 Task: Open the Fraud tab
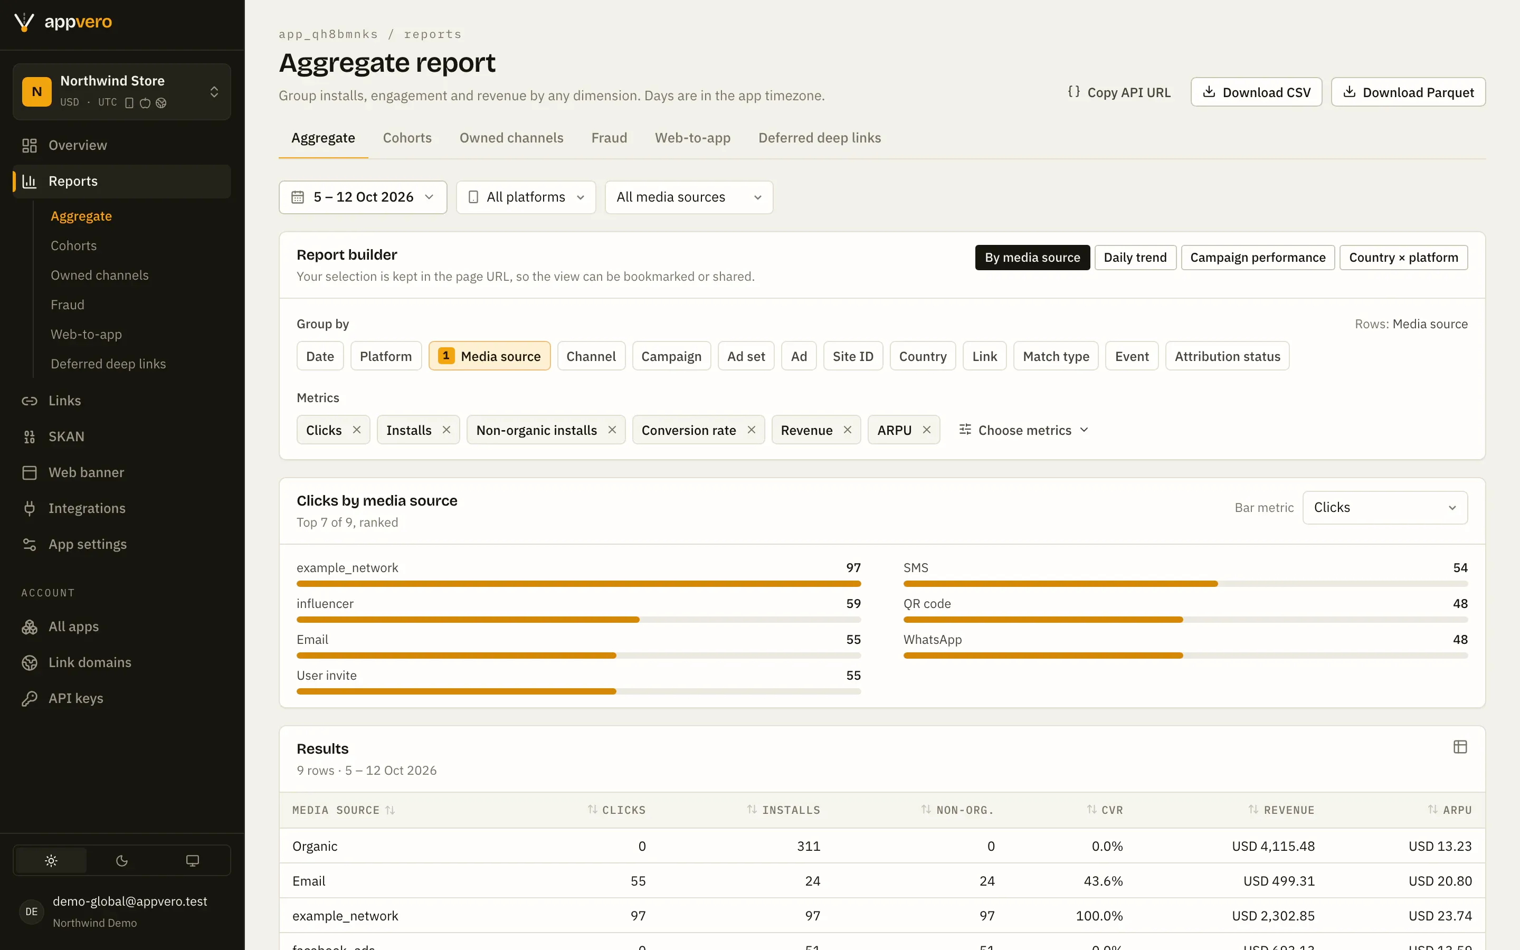tap(609, 138)
